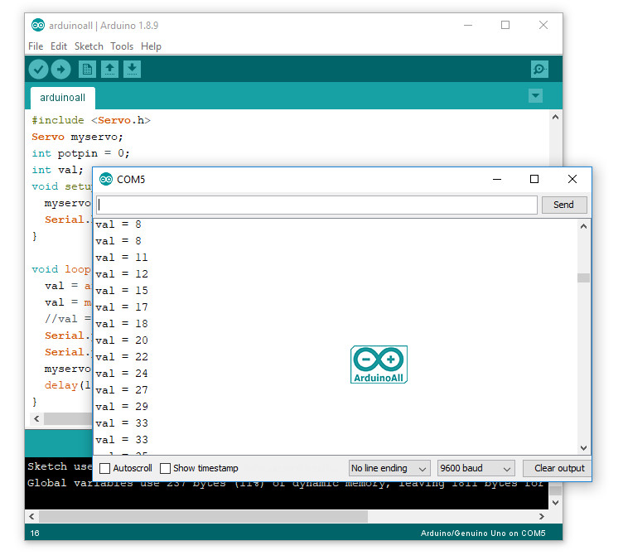
Task: Click the console vertical scroll-down arrow
Action: point(555,503)
